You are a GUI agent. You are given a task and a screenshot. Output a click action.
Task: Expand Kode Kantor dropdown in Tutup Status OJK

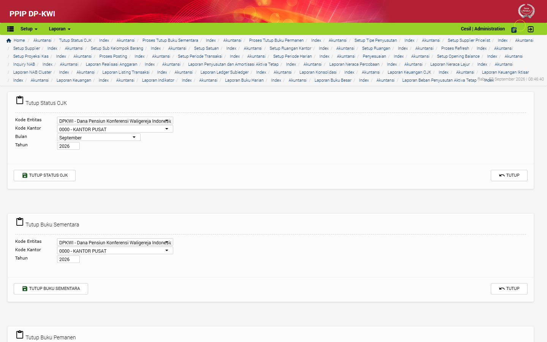coord(115,129)
